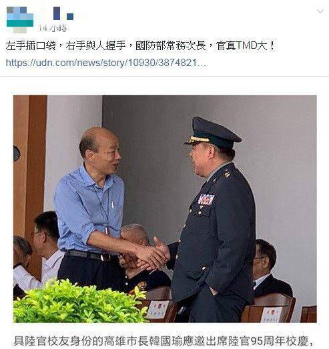Click the poster's blurred profile avatar
This screenshot has height=349, width=329.
point(20,20)
